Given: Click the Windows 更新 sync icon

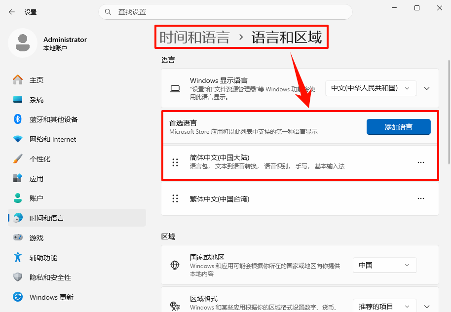Looking at the screenshot, I should coord(18,297).
